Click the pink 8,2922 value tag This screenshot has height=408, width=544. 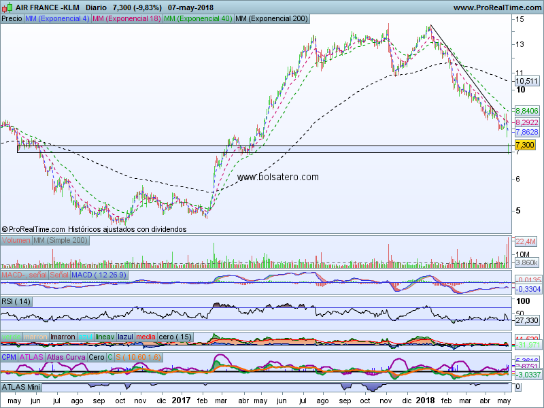click(x=527, y=122)
